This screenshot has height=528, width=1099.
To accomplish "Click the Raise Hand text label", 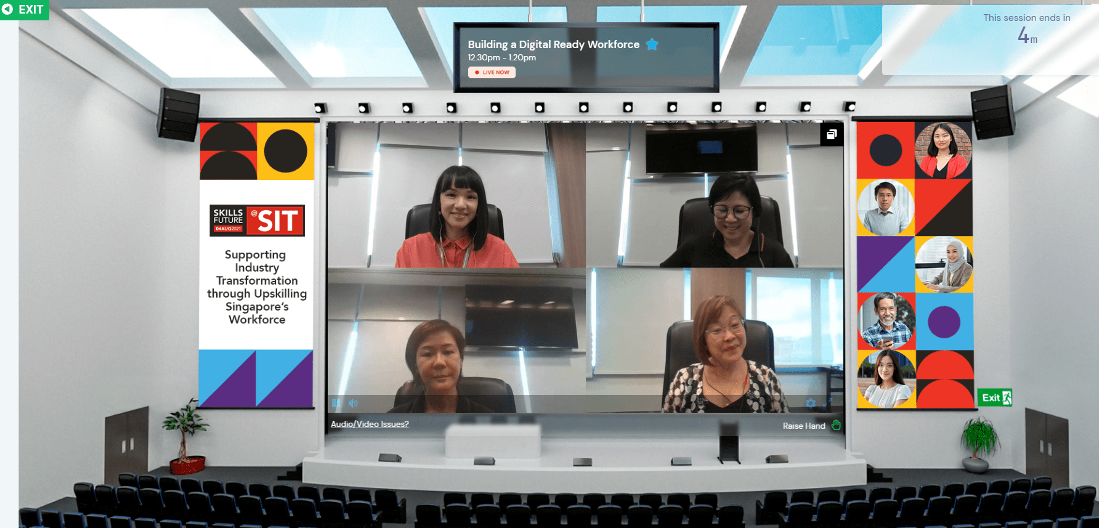I will pyautogui.click(x=803, y=426).
